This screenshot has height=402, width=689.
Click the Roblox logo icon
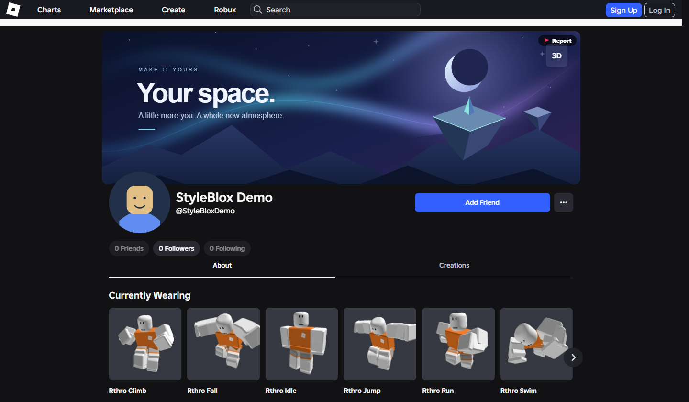coord(13,10)
